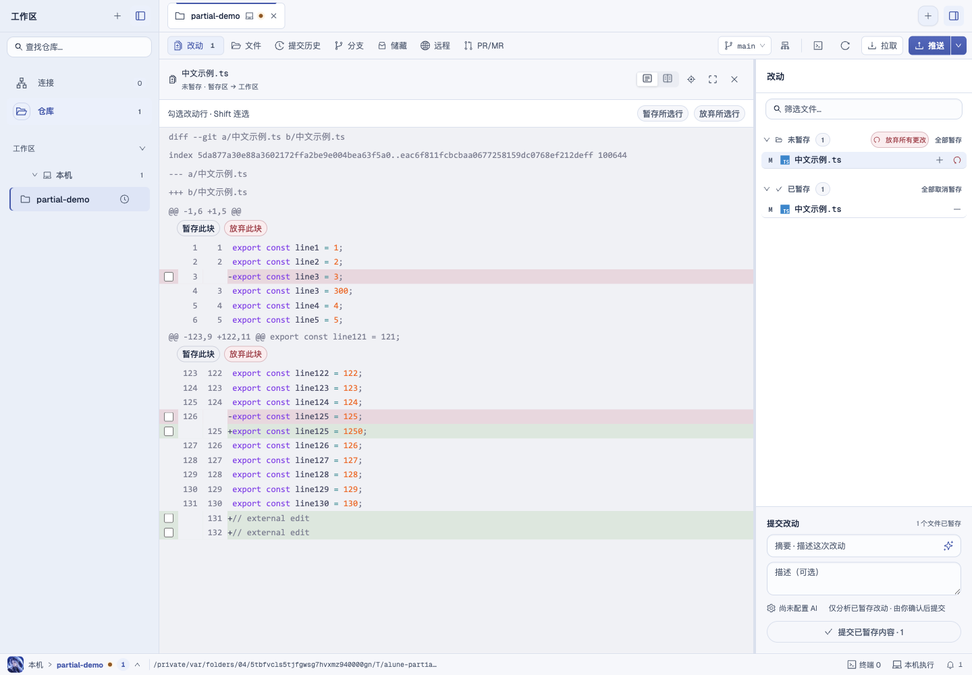
Task: Click the plus icon beside 工作区 header
Action: 117,16
